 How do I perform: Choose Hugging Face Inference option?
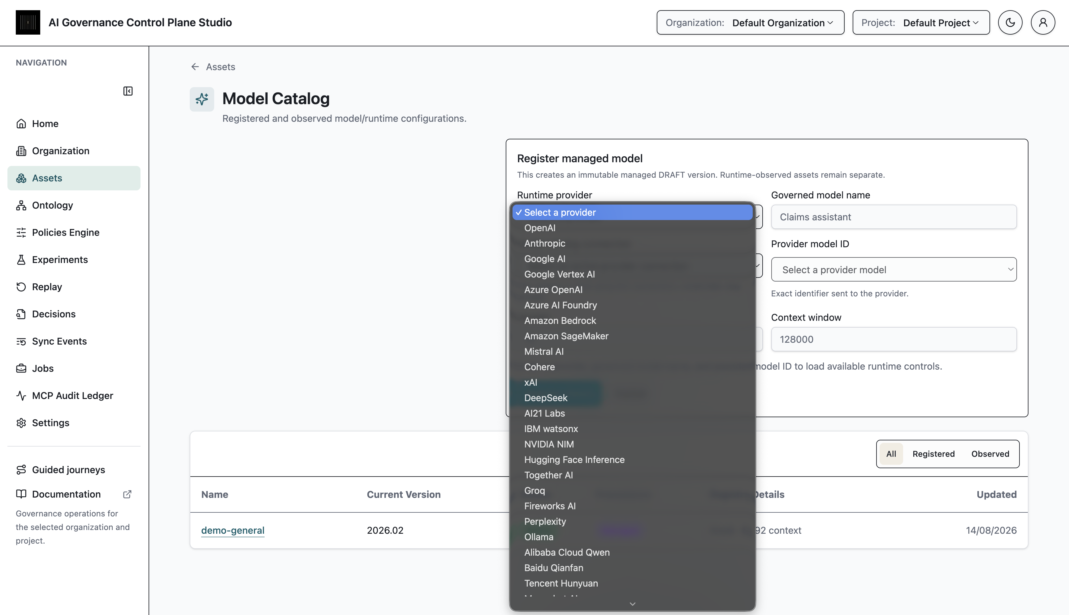click(632, 460)
